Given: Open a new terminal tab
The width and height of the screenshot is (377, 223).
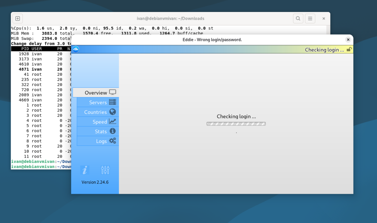Looking at the screenshot, I should click(18, 19).
